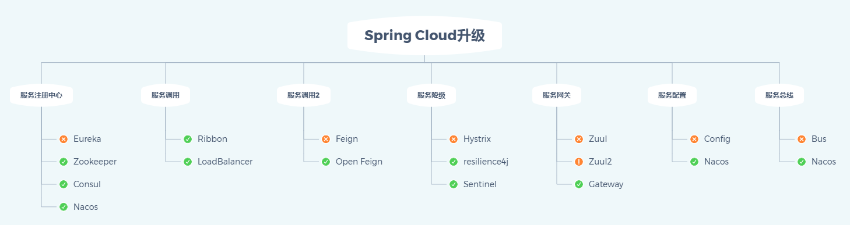The height and width of the screenshot is (225, 850).
Task: Select the 服务配置 branch node
Action: tap(672, 95)
